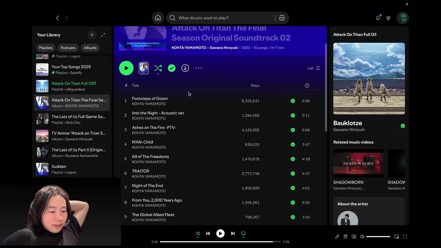Open the Queue icon
This screenshot has height=248, width=441.
(345, 237)
